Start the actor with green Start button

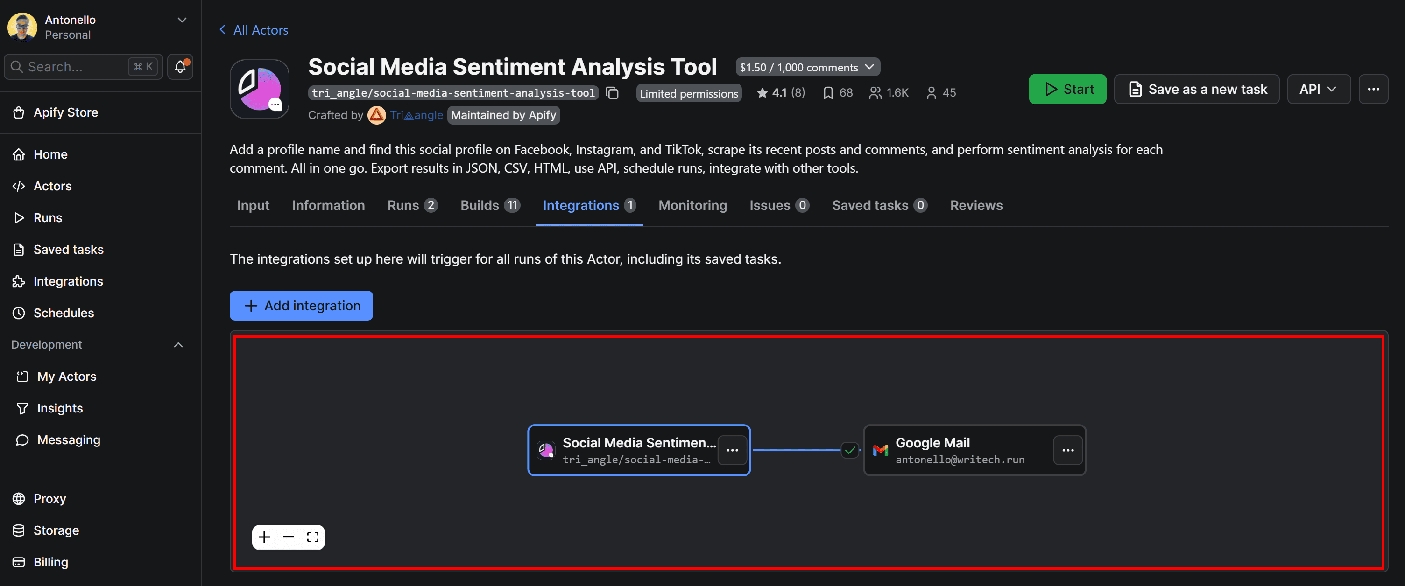tap(1067, 89)
